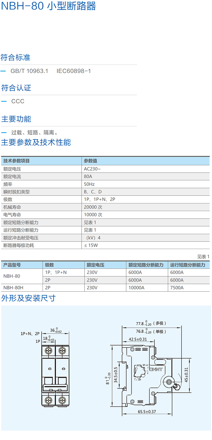Click the vertical 81 height dimension
212x440 pixels.
108,379
